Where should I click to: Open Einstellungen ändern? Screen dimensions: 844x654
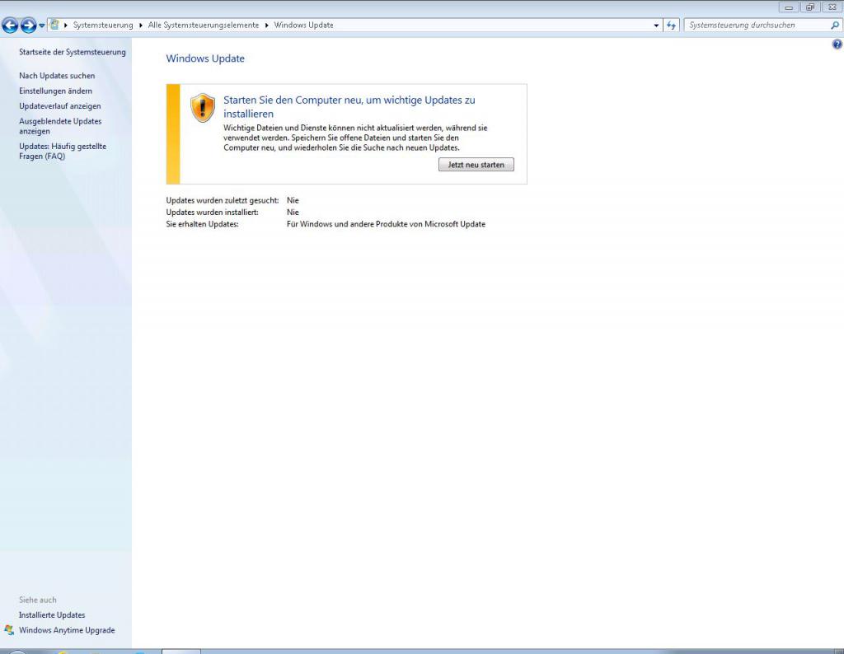click(55, 91)
